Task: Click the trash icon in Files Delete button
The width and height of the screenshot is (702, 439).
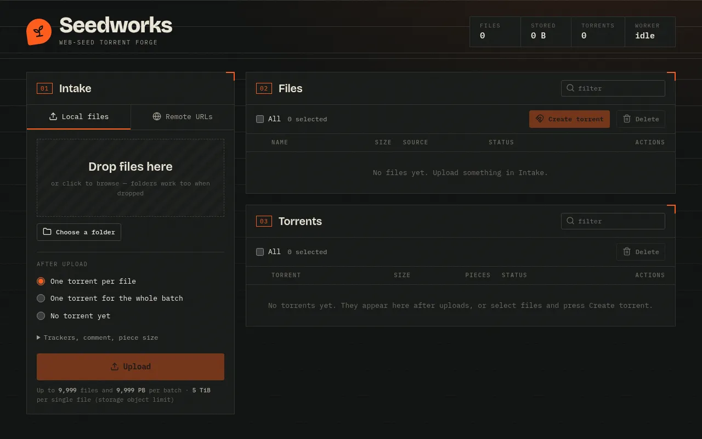Action: point(627,119)
